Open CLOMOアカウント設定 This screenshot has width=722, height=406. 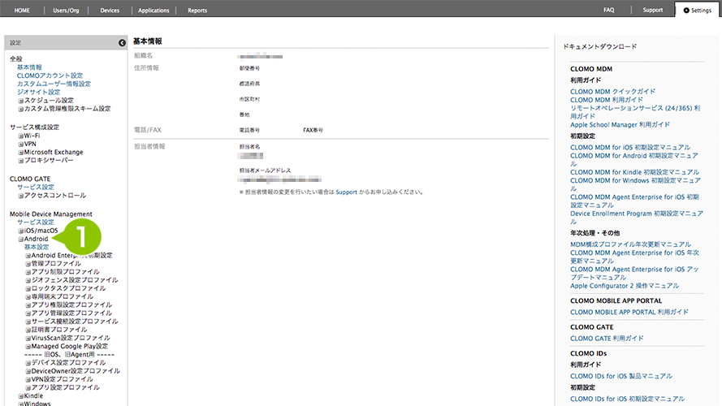(x=50, y=76)
